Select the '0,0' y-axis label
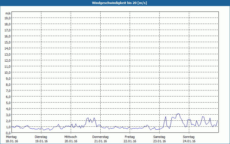Image resolution: width=230 pixels, height=144 pixels. coord(8,133)
